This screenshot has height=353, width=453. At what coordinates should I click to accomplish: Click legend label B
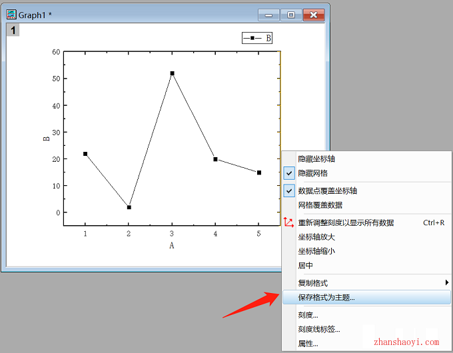268,38
